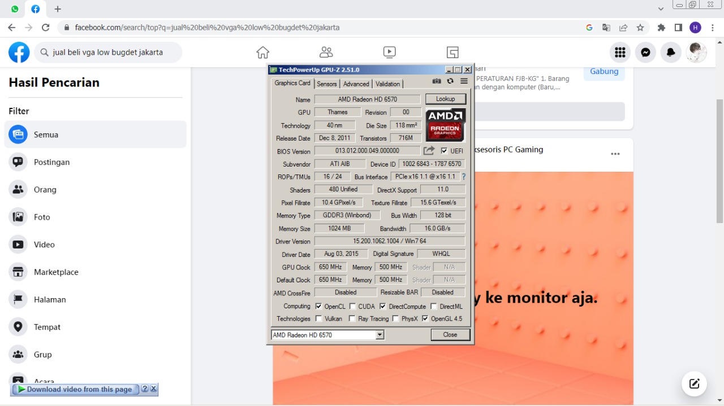This screenshot has height=406, width=724.
Task: Click the BIOS share/export arrow icon
Action: click(429, 150)
